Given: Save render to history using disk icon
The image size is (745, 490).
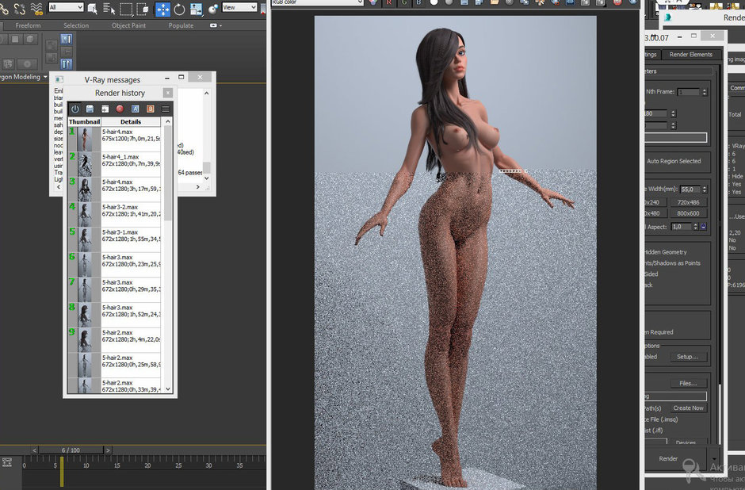Looking at the screenshot, I should coord(90,109).
